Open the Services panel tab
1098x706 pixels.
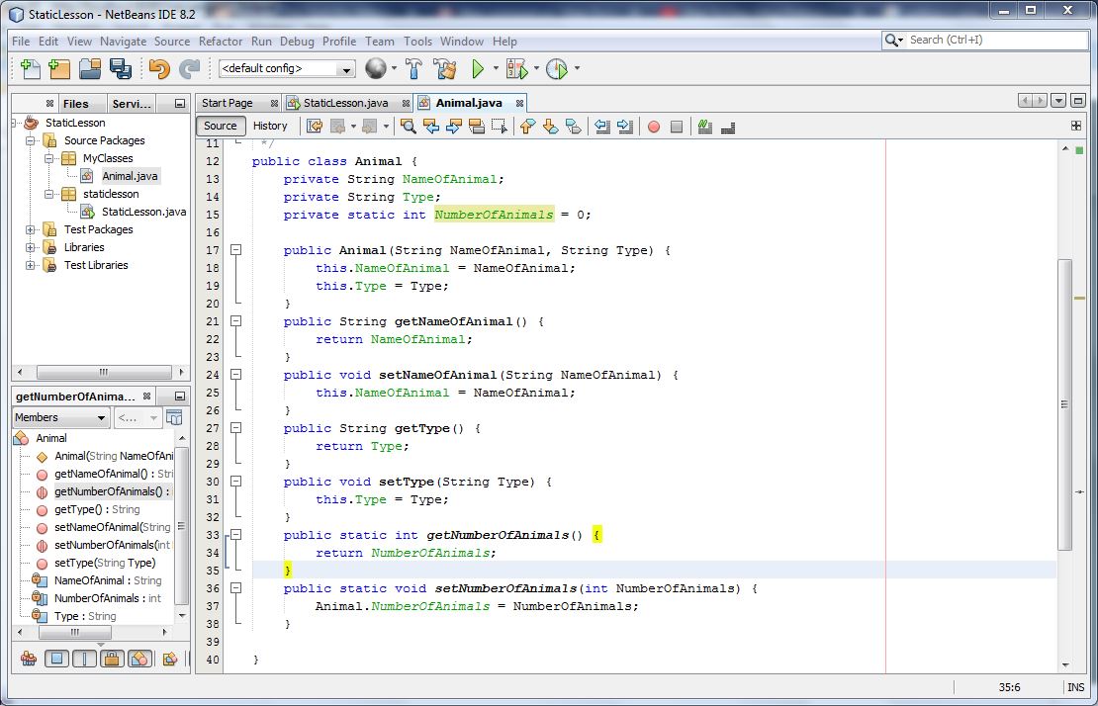coord(132,104)
